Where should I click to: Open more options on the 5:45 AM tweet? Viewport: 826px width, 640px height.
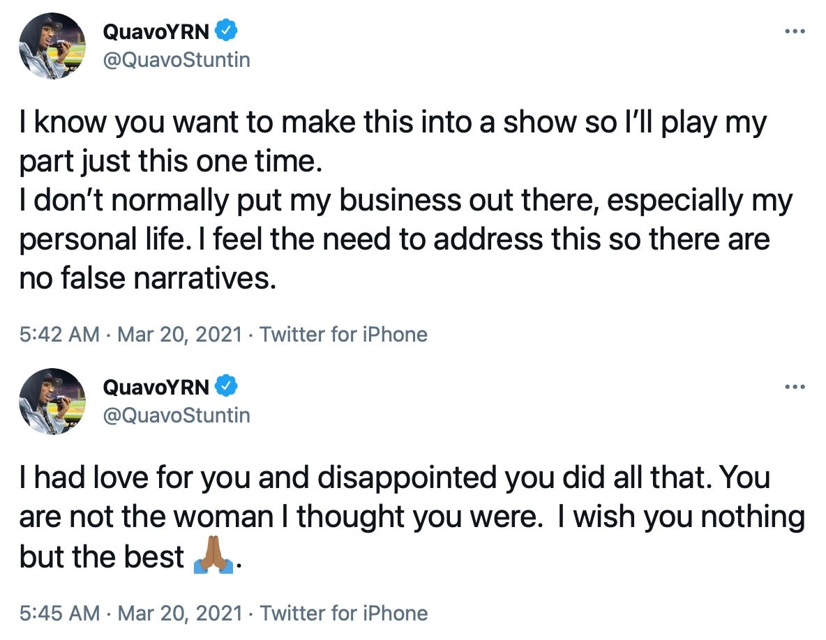coord(795,386)
